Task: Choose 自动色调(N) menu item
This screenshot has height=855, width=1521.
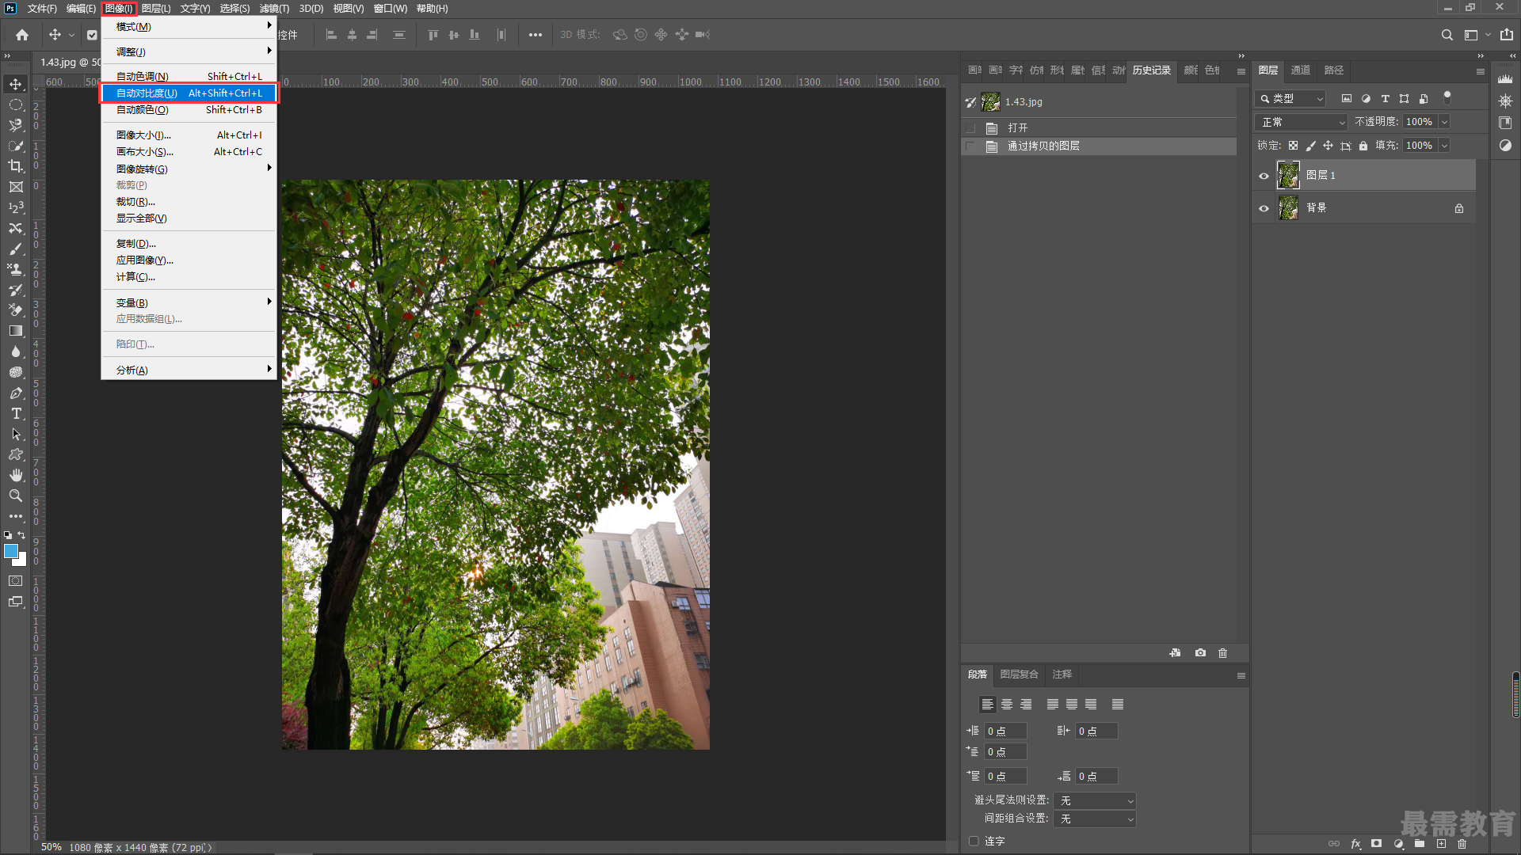Action: [x=189, y=77]
